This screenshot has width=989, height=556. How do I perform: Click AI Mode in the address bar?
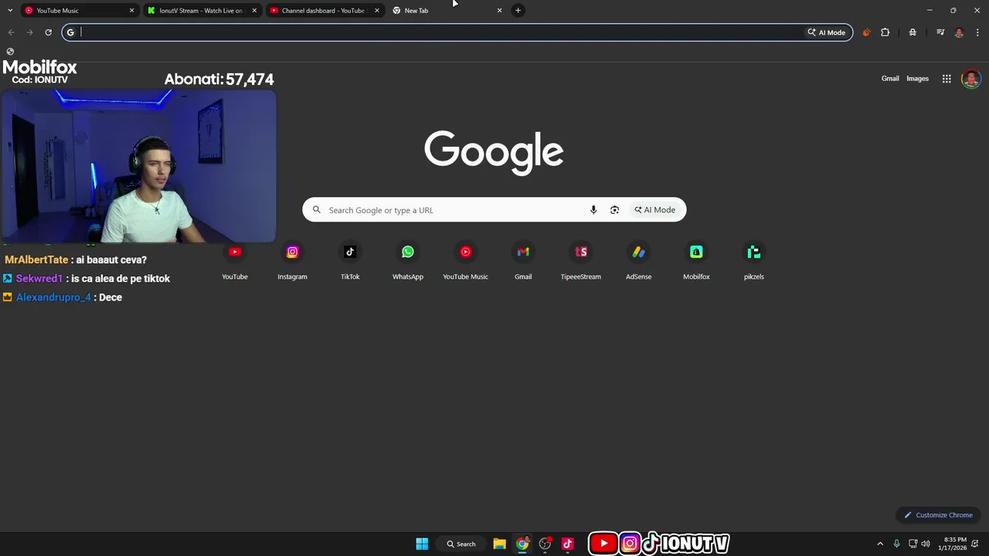tap(827, 32)
